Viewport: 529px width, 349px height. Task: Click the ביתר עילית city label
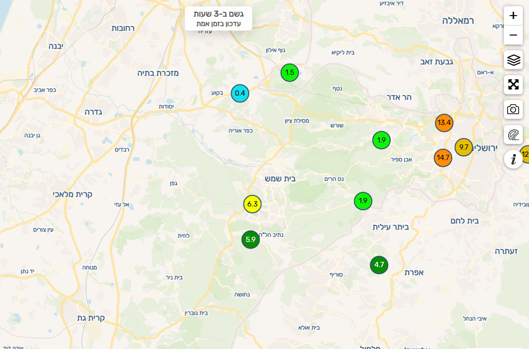point(390,227)
